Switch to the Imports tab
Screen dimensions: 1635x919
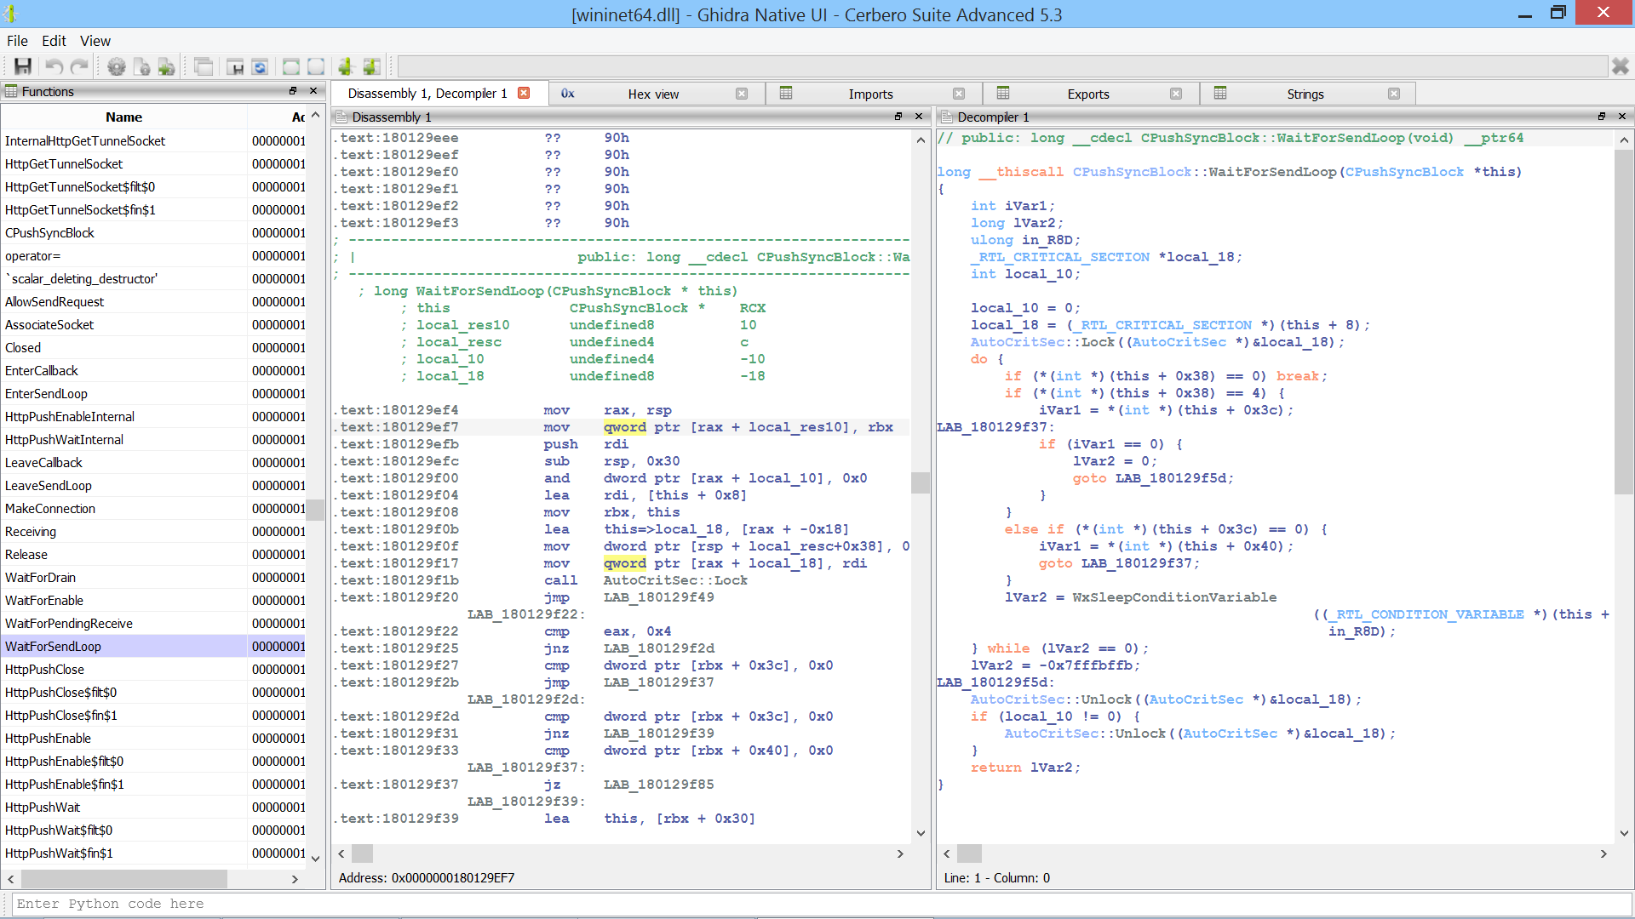[870, 94]
